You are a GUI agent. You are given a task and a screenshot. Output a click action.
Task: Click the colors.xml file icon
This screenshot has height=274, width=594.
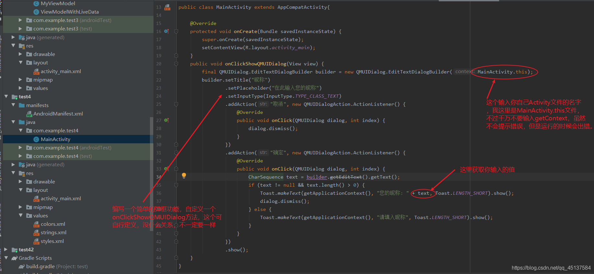pyautogui.click(x=36, y=224)
